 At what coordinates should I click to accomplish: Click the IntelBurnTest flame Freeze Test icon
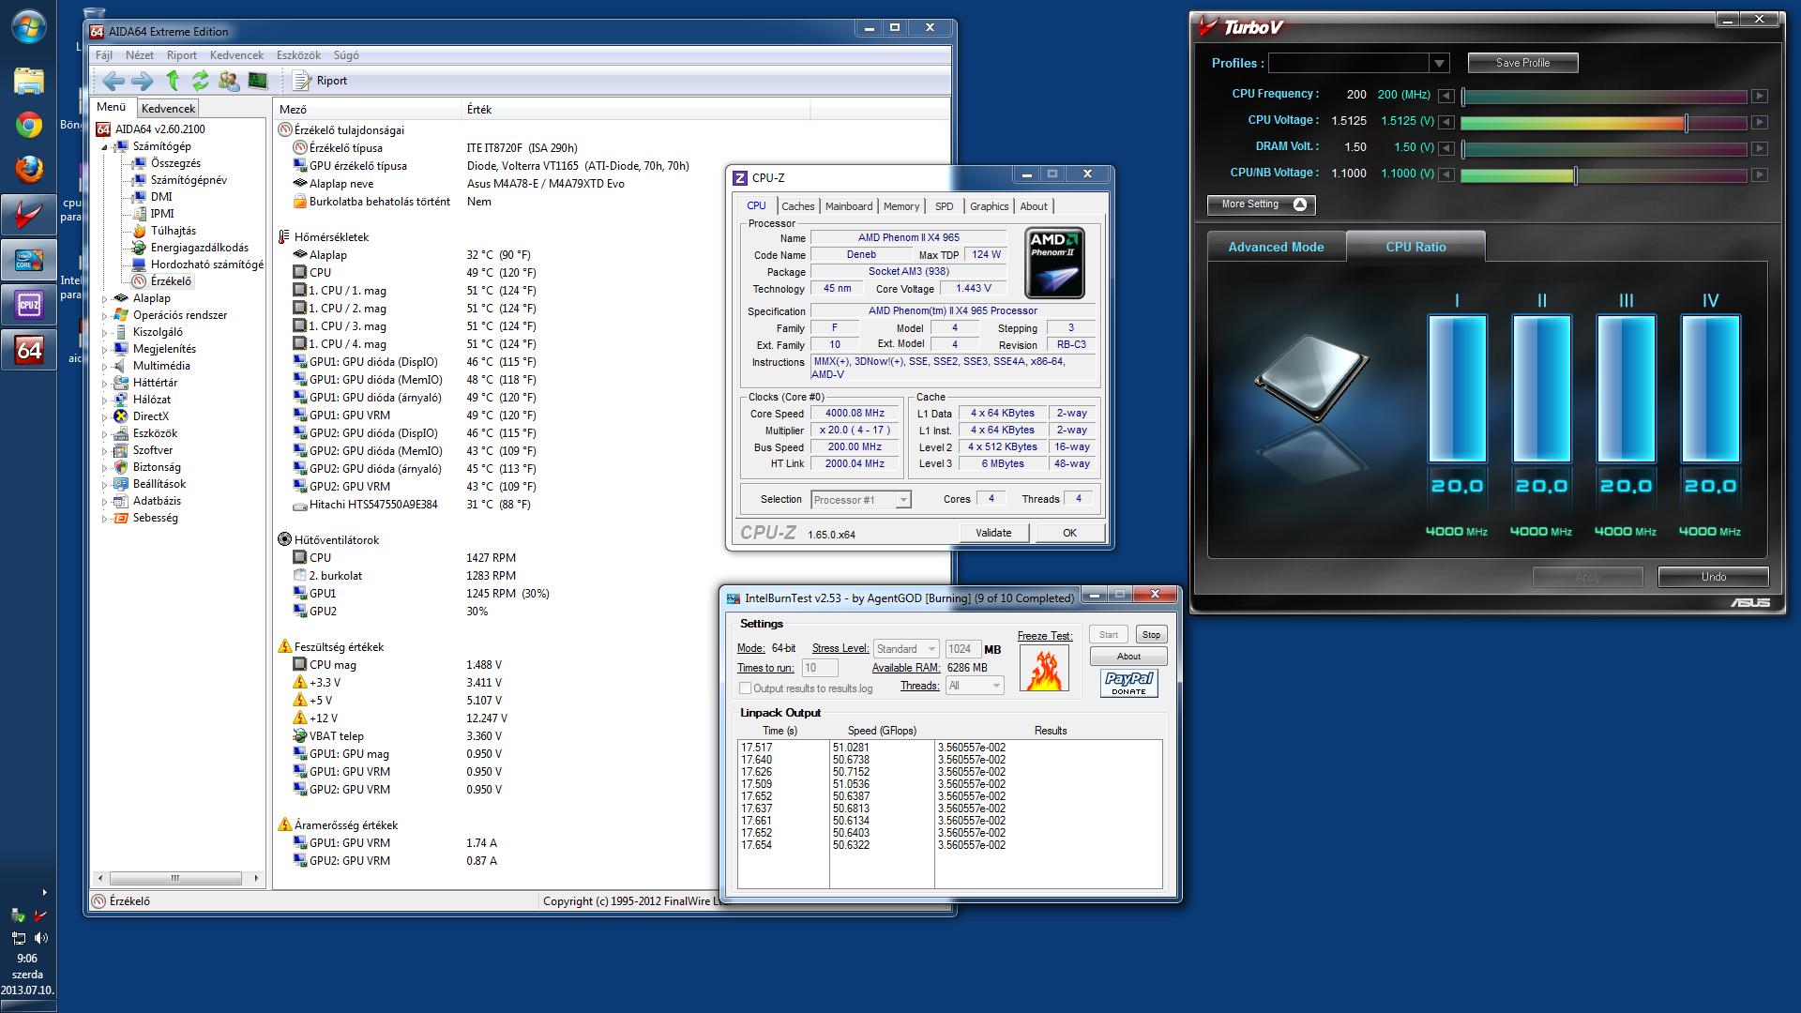1044,669
